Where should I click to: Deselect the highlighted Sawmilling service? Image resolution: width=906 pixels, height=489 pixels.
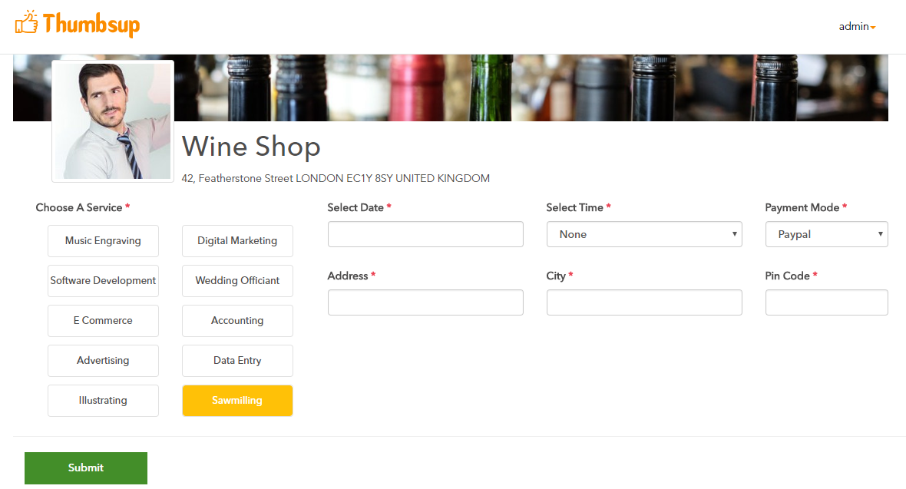237,401
